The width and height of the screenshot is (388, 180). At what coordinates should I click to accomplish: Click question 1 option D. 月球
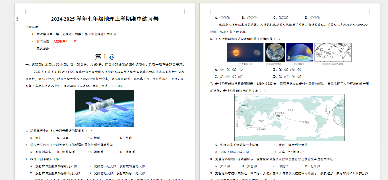126,138
